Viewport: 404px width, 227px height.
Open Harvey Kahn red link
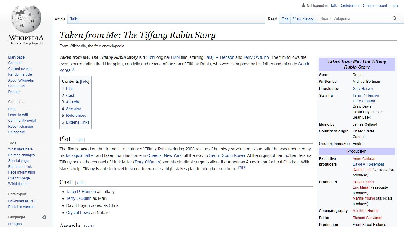[363, 182]
